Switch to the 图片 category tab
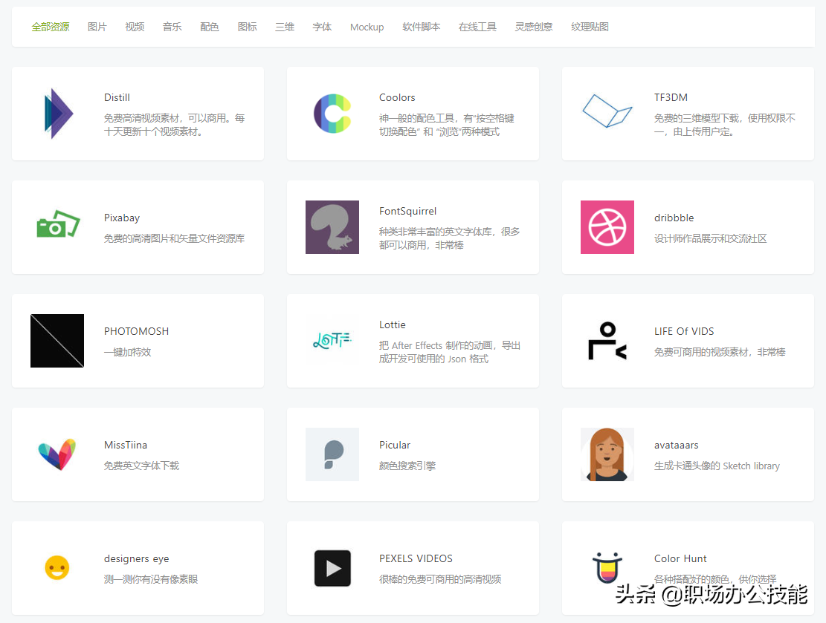This screenshot has width=826, height=623. click(97, 27)
